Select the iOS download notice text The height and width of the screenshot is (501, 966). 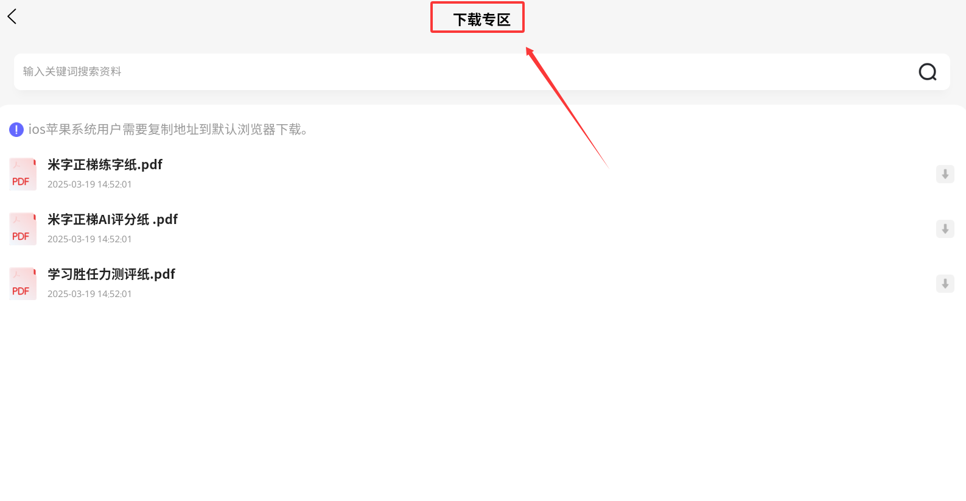[x=168, y=130]
